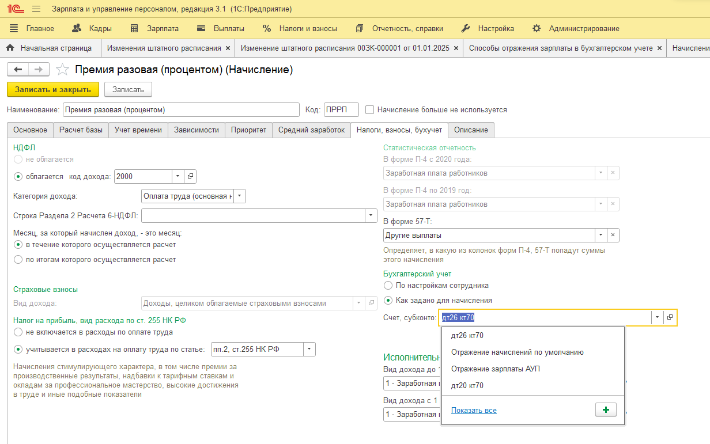Select 'по итогам которого осуществляется расчет' option
710x444 pixels.
click(18, 260)
